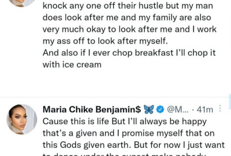
Task: Open Maria Chike Benjamin's profile avatar
Action: [x=22, y=119]
